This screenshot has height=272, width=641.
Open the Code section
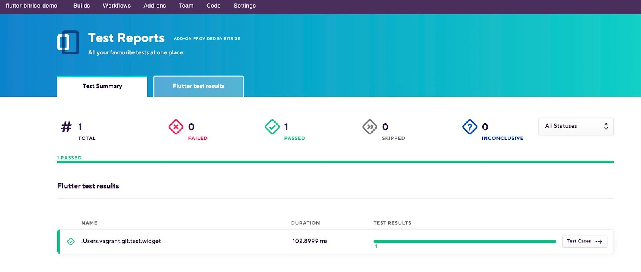[214, 6]
